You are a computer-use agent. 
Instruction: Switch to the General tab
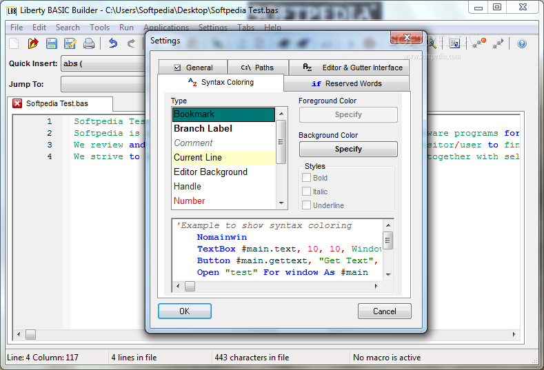pos(193,68)
